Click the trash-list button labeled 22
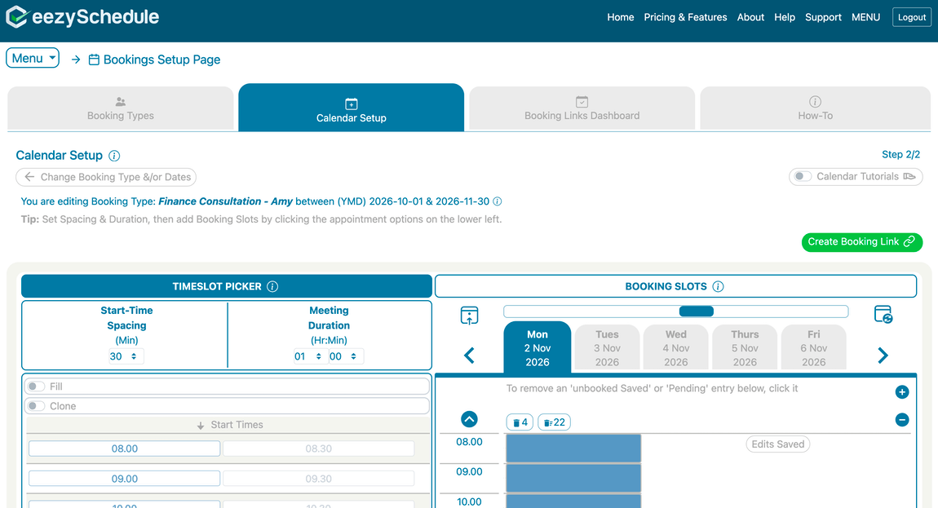The height and width of the screenshot is (508, 938). point(554,422)
